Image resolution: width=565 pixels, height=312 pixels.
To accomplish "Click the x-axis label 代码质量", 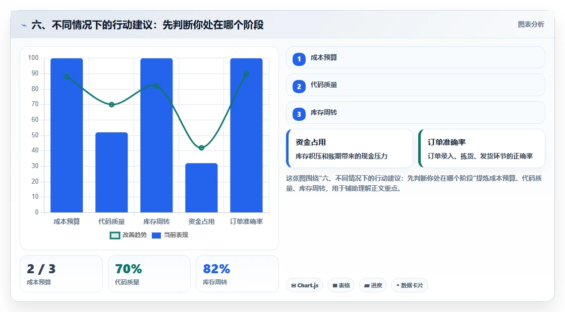I will pos(111,222).
